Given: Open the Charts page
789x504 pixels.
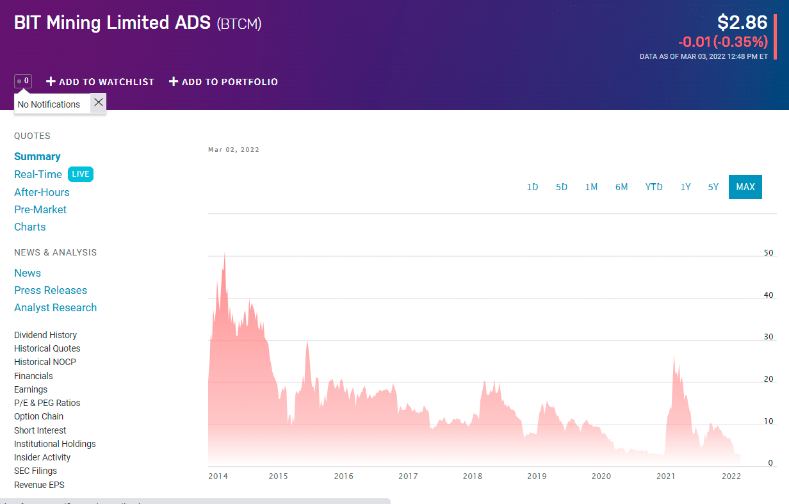Looking at the screenshot, I should coord(30,227).
